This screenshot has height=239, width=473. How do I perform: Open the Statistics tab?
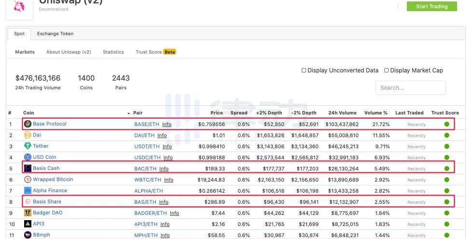113,52
